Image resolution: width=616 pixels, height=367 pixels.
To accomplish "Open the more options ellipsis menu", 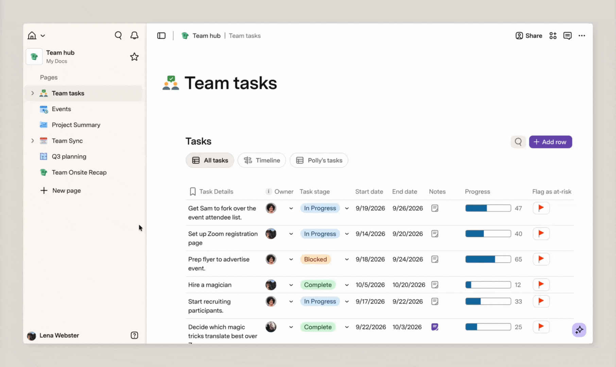I will [x=582, y=36].
